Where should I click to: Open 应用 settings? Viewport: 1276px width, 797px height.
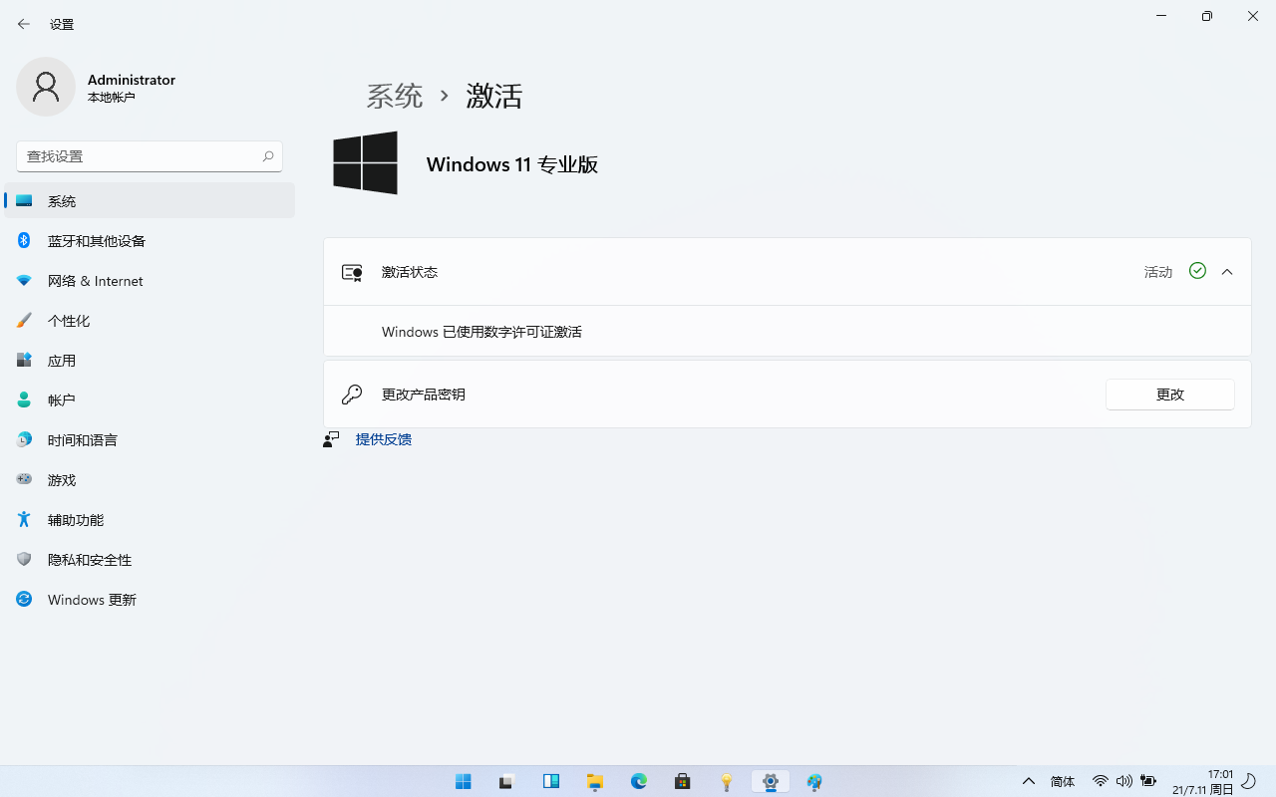(x=150, y=361)
